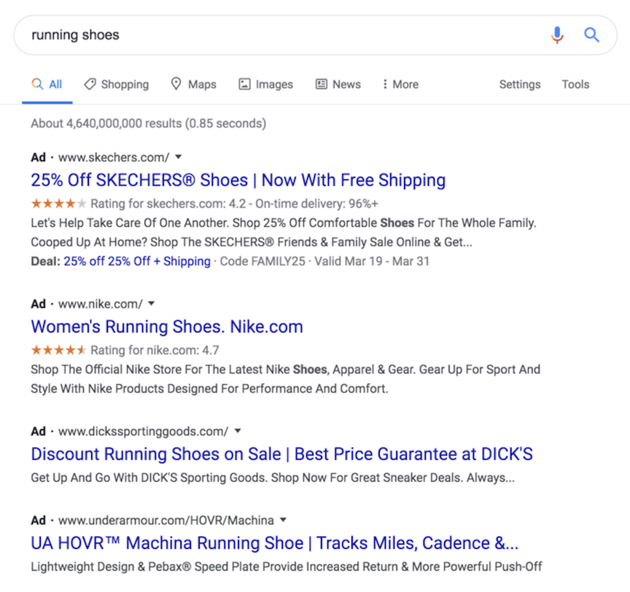Open the More search options menu
The image size is (630, 592).
[400, 85]
